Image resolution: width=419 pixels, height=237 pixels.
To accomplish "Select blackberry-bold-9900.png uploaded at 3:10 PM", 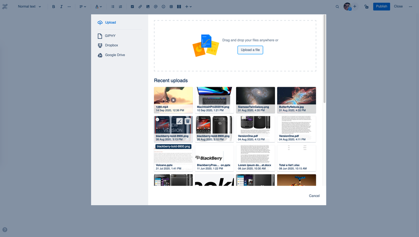I will pos(214,129).
